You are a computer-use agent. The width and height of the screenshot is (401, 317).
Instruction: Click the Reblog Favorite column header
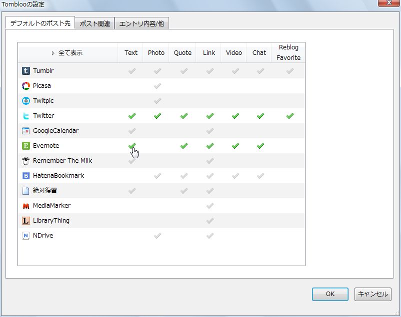tap(288, 52)
